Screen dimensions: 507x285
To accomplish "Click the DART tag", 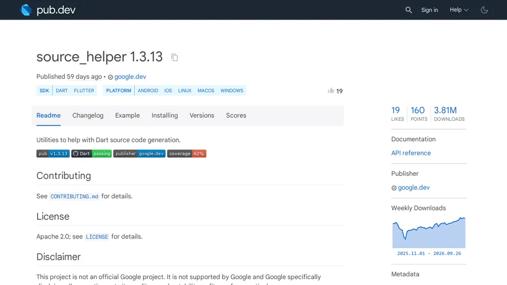I will click(62, 91).
